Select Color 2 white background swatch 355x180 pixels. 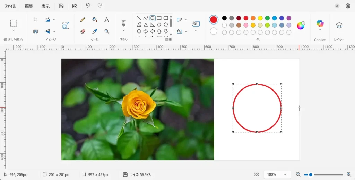(x=214, y=31)
